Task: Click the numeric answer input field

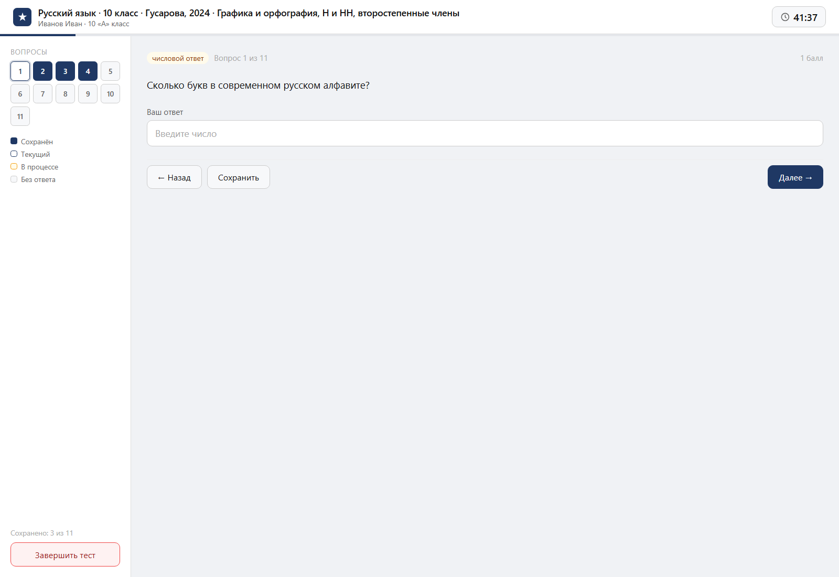Action: point(485,133)
